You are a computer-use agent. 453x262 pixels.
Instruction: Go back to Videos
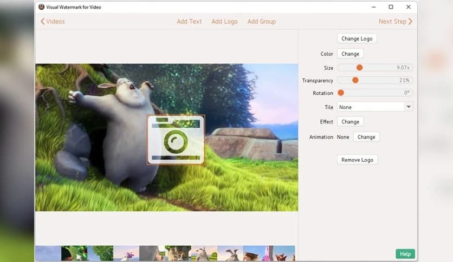(x=53, y=21)
